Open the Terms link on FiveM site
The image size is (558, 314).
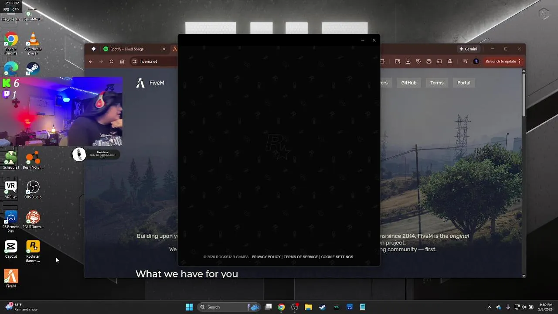pos(437,83)
